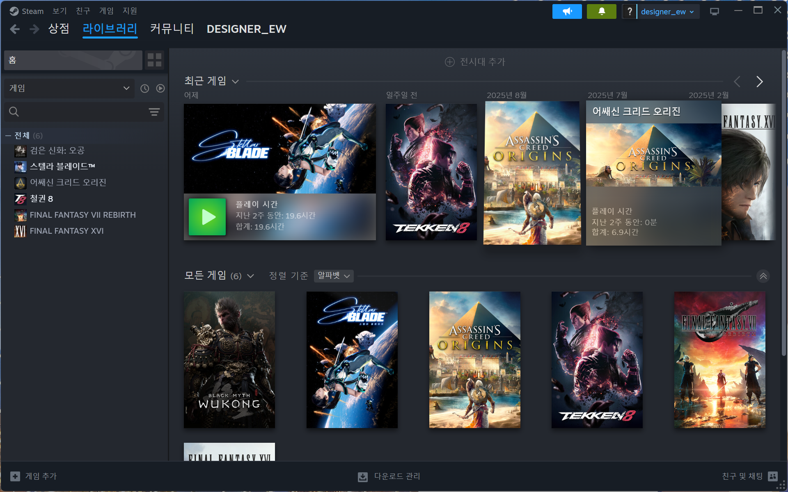Open the friends and chat icon

(x=773, y=476)
